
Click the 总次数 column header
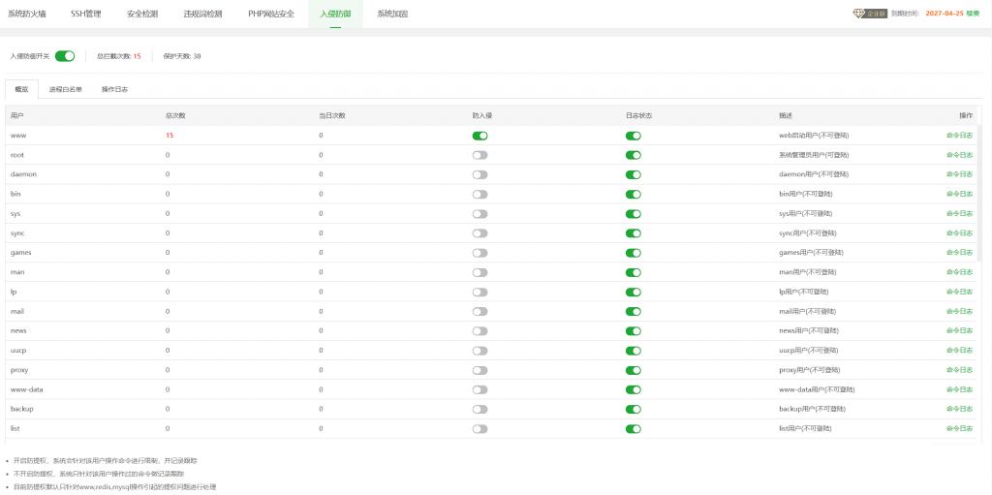click(x=175, y=115)
